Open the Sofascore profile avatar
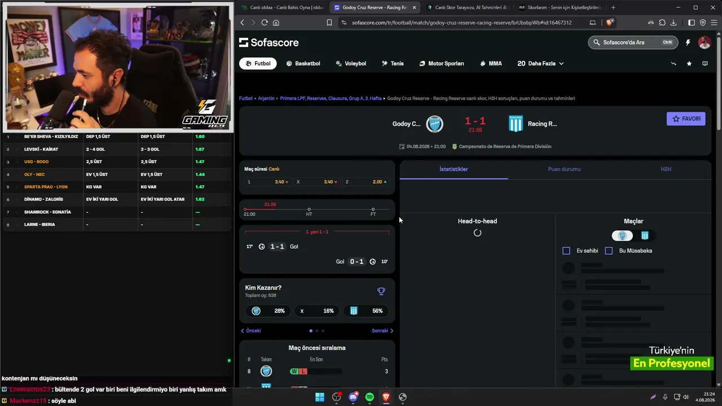722x406 pixels. (x=705, y=42)
